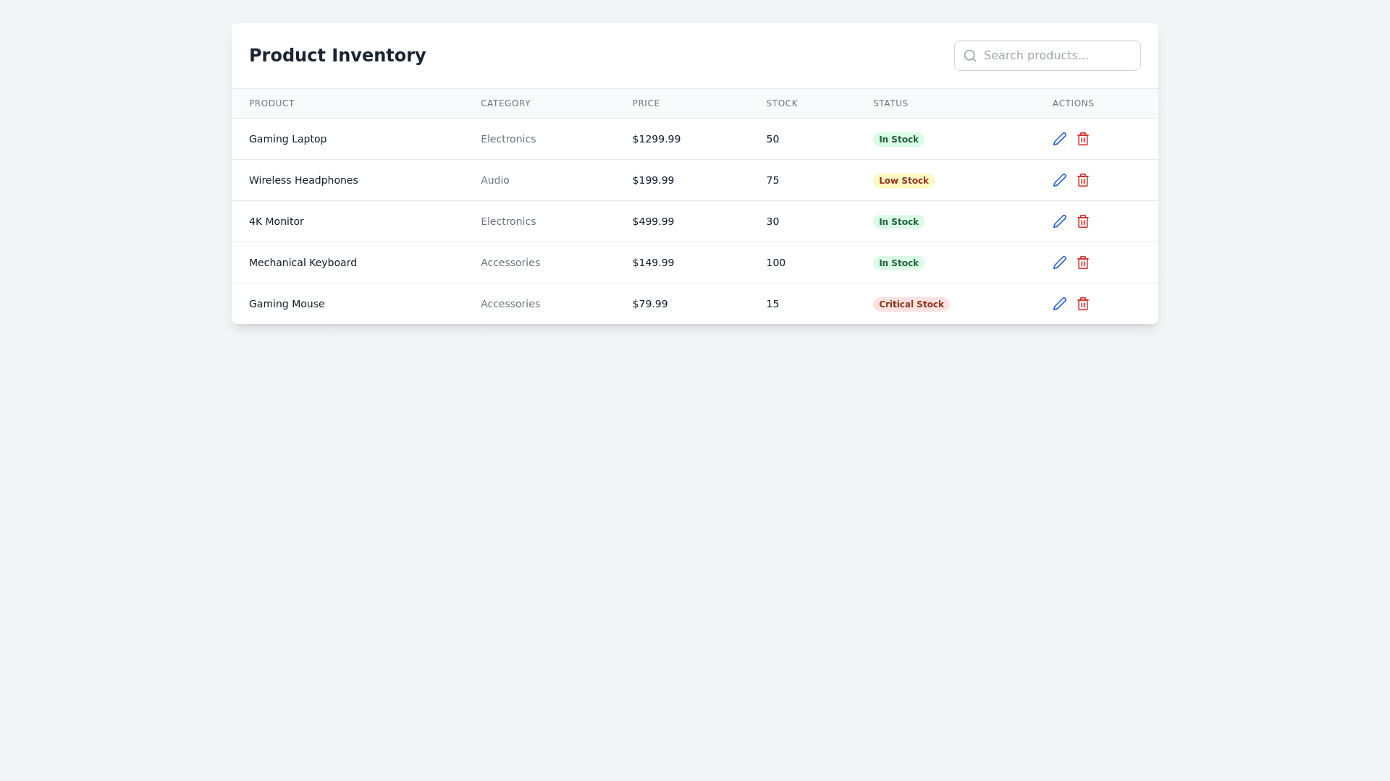Click the Critical Stock badge
This screenshot has height=781, width=1390.
click(911, 304)
